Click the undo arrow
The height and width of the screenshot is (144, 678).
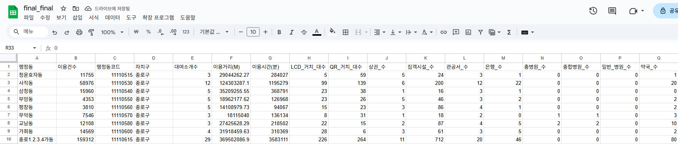[55, 32]
